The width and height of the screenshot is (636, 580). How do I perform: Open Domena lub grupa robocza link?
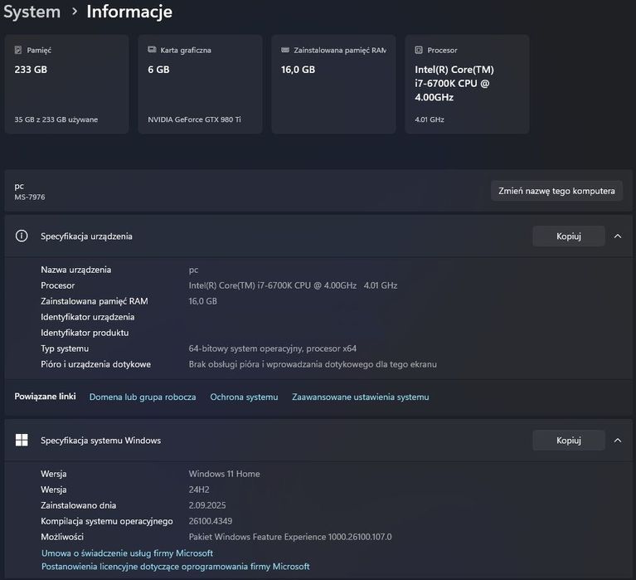(143, 397)
